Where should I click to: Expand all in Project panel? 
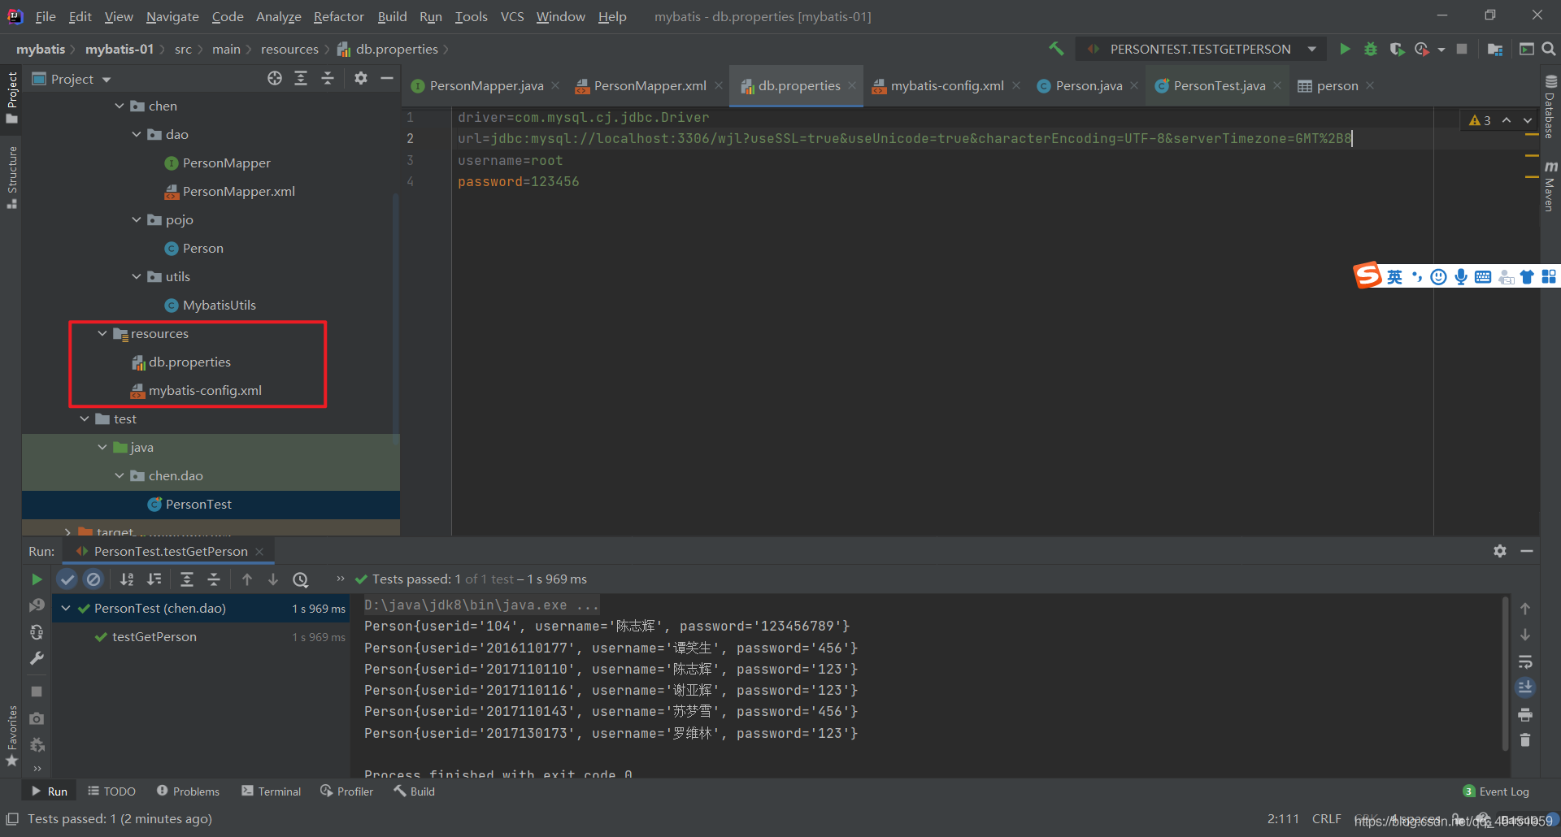click(x=301, y=78)
